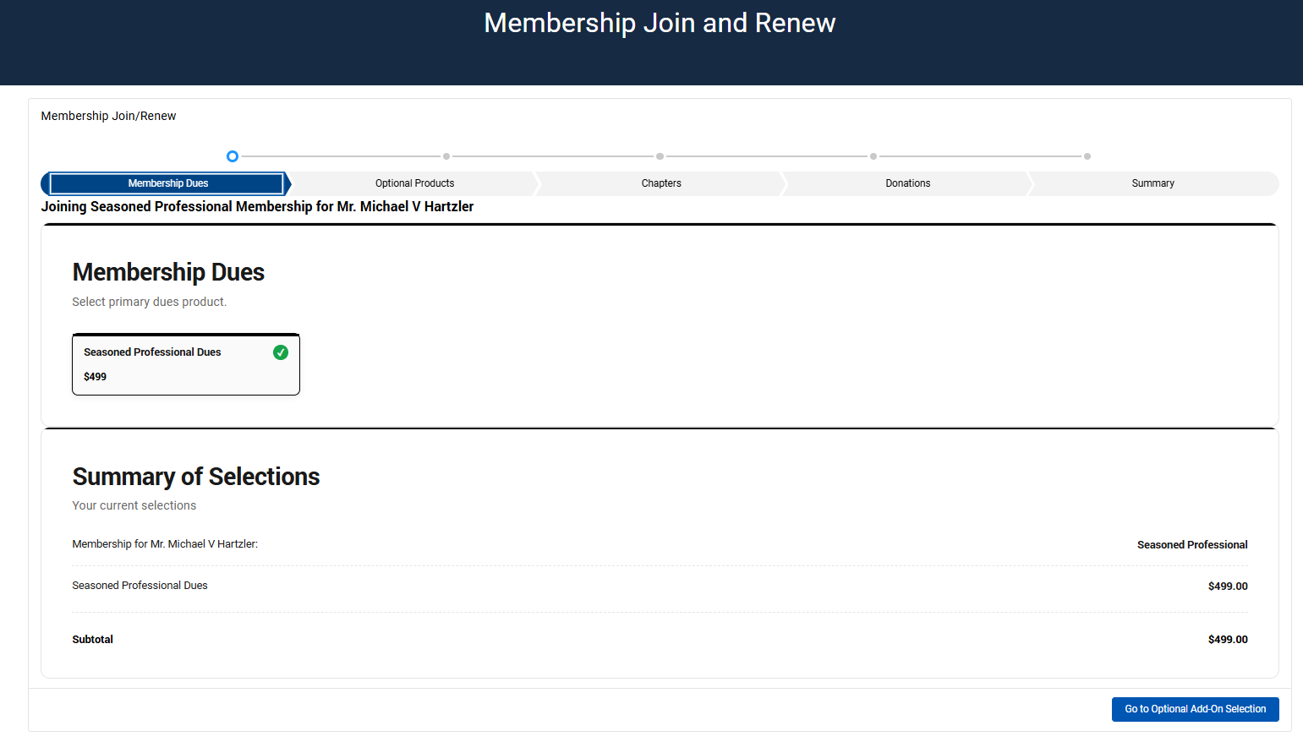
Task: Click the Seasoned Professional Dues summary row label
Action: (140, 586)
